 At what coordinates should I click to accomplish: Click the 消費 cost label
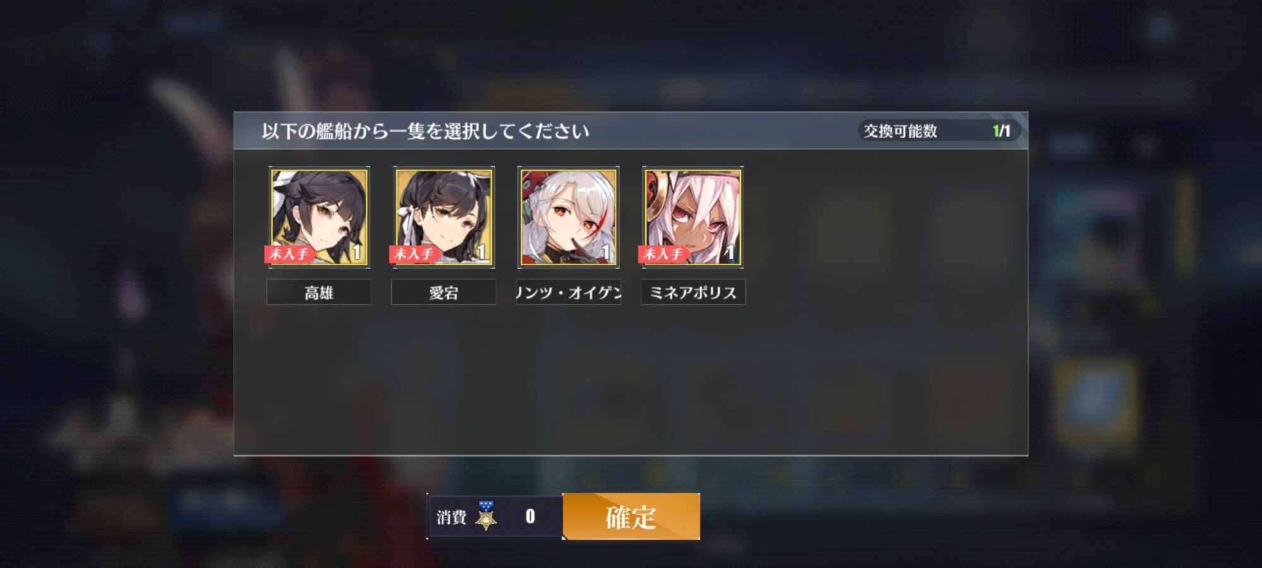pos(451,517)
